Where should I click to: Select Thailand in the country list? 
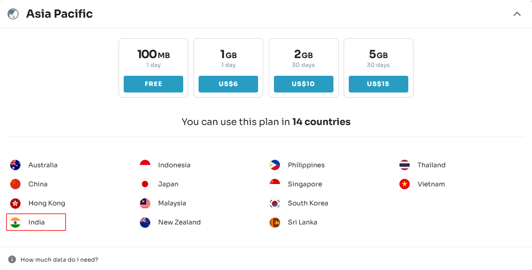click(431, 165)
